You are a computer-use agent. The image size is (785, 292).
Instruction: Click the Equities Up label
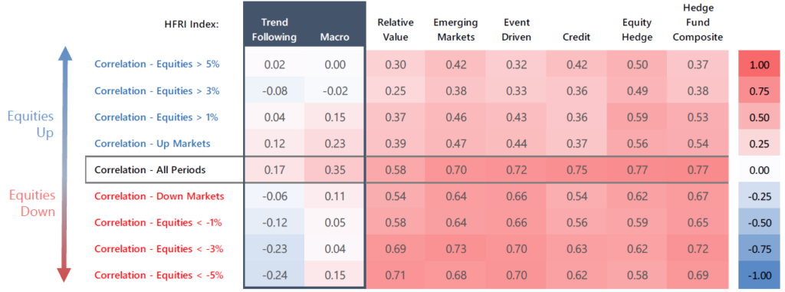tap(30, 125)
